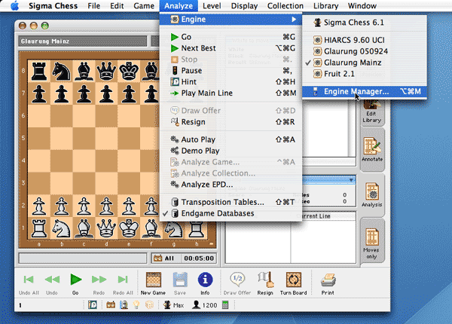Click the white rook on a1
Image resolution: width=452 pixels, height=324 pixels.
(39, 228)
